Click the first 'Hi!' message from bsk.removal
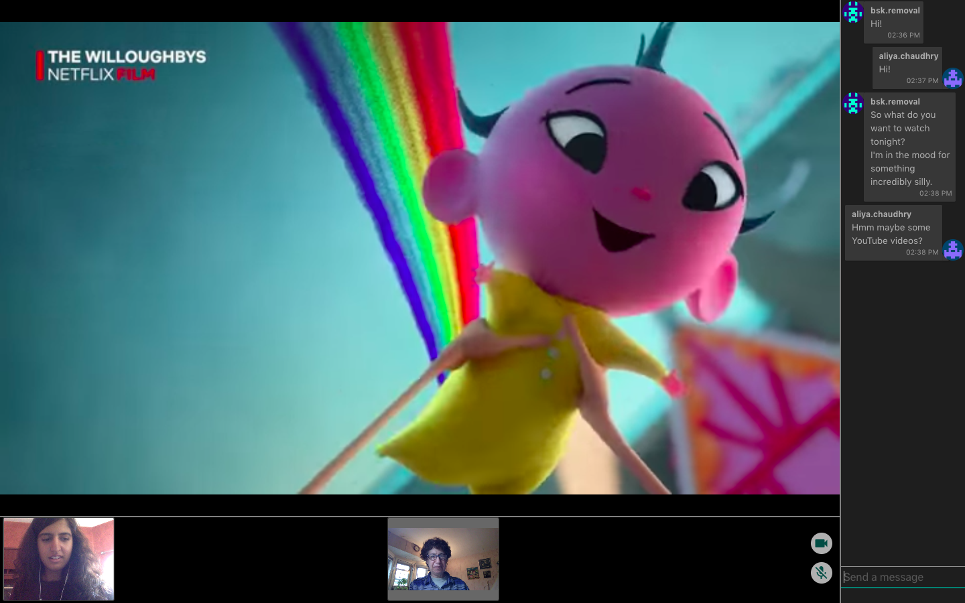This screenshot has width=965, height=603. pyautogui.click(x=876, y=23)
